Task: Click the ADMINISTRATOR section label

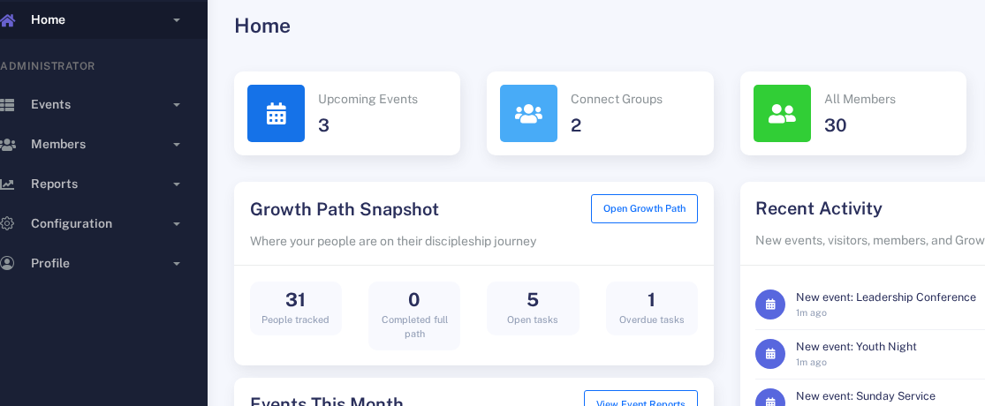Action: (x=48, y=66)
